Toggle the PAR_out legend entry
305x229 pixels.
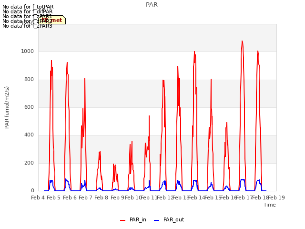169,220
